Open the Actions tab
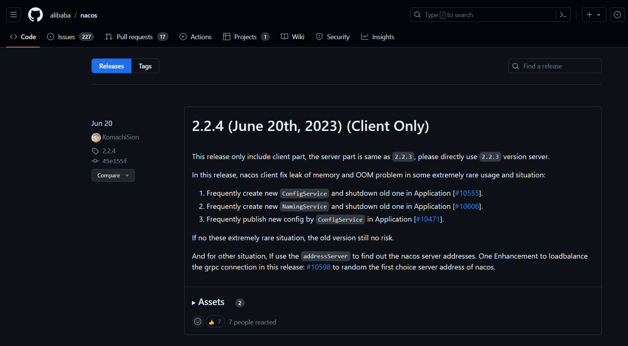Image resolution: width=628 pixels, height=346 pixels. tap(196, 37)
